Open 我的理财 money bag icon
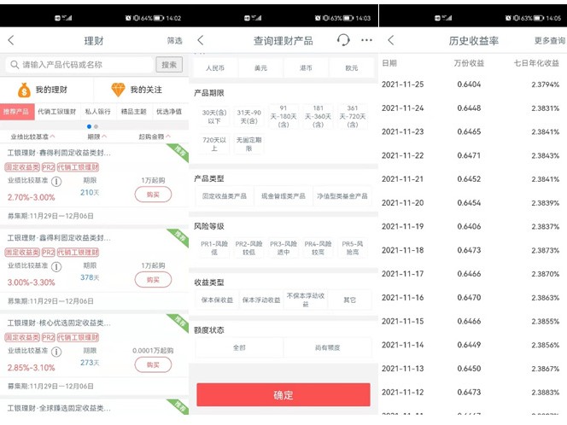567x425 pixels. click(x=24, y=90)
